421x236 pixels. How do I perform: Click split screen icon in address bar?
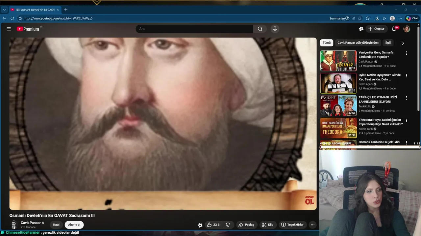click(353, 18)
